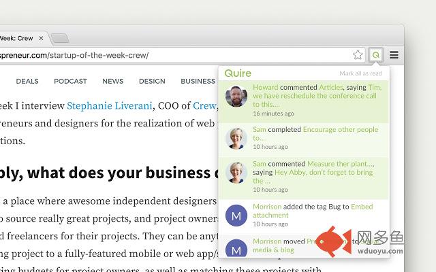The height and width of the screenshot is (272, 436).
Task: Open the Chrome hamburger menu
Action: (394, 54)
